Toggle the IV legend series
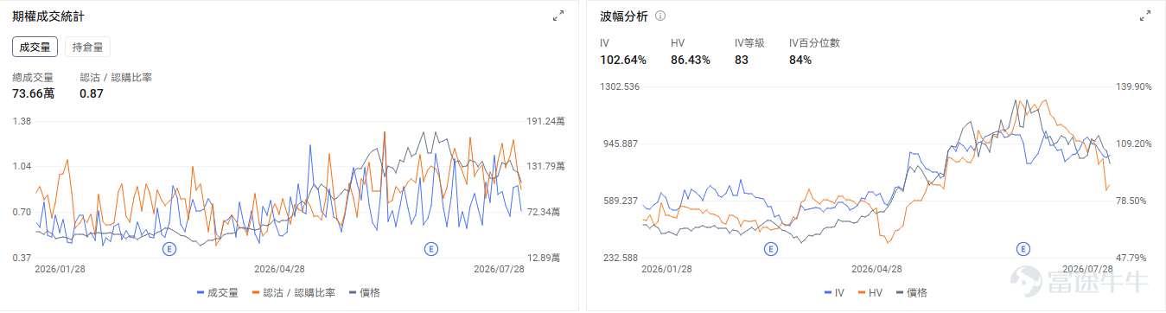Viewport: 1166px width, 313px height. (834, 293)
